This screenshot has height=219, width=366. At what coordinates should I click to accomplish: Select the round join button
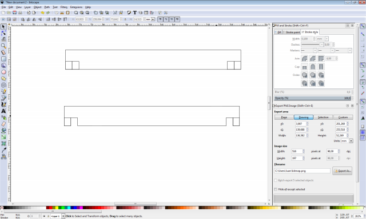pos(304,59)
